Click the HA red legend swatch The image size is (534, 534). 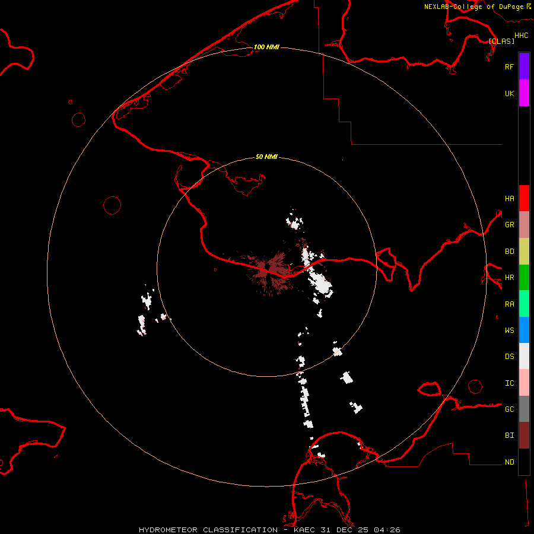(524, 198)
